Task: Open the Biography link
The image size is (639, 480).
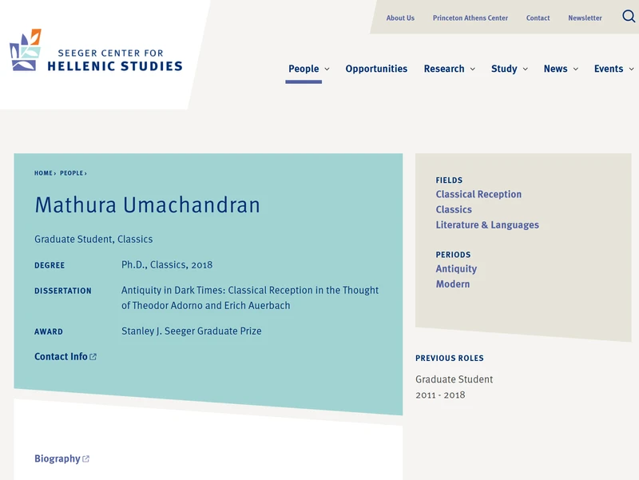Action: 57,458
